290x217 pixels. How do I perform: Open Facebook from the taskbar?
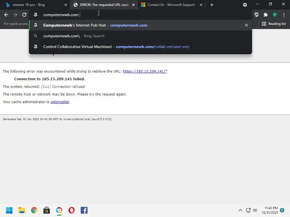pyautogui.click(x=84, y=210)
